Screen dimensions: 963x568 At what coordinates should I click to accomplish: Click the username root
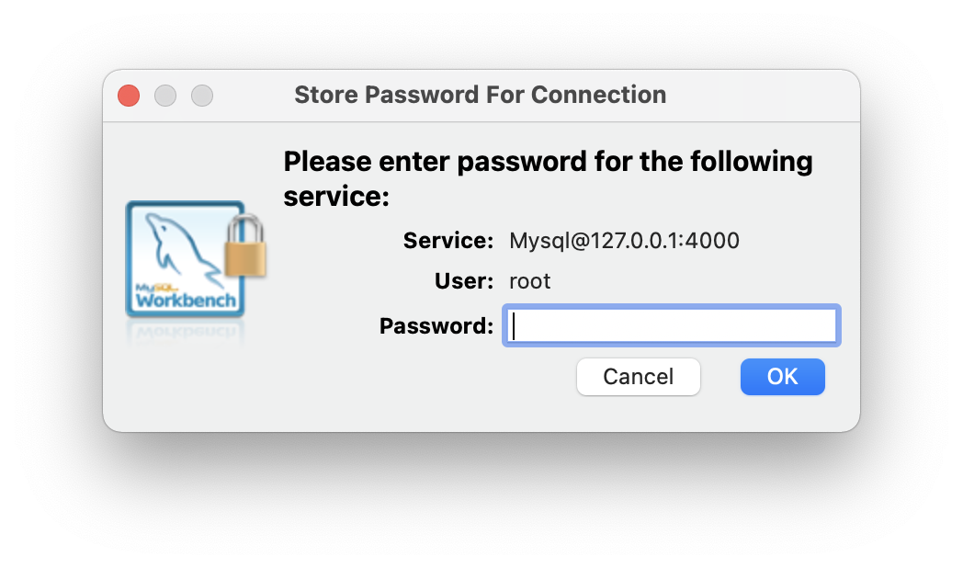[529, 281]
